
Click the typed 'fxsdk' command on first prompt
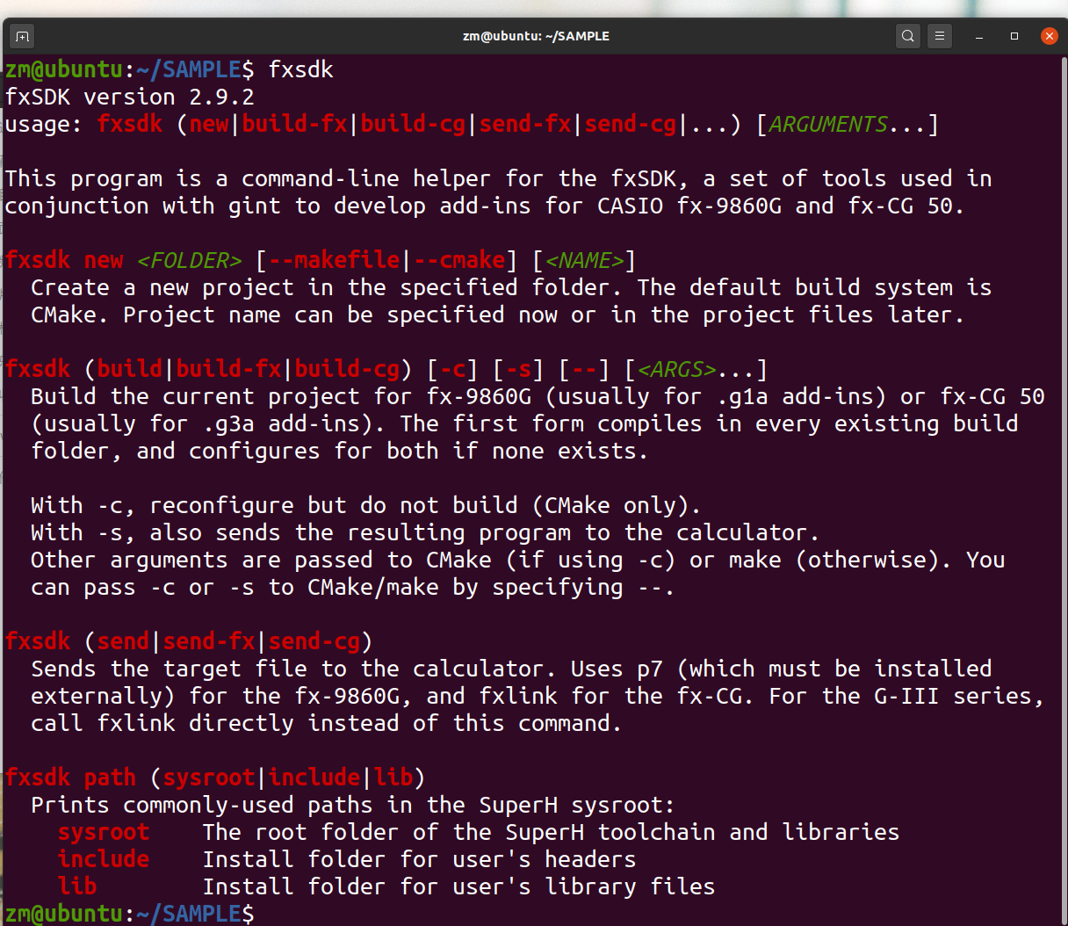(301, 69)
